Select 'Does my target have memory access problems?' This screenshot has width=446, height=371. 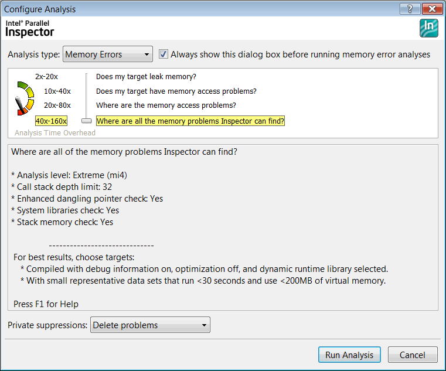click(176, 91)
